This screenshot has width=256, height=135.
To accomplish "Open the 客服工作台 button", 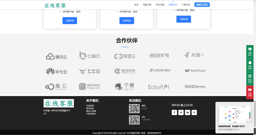I will pos(202,5).
